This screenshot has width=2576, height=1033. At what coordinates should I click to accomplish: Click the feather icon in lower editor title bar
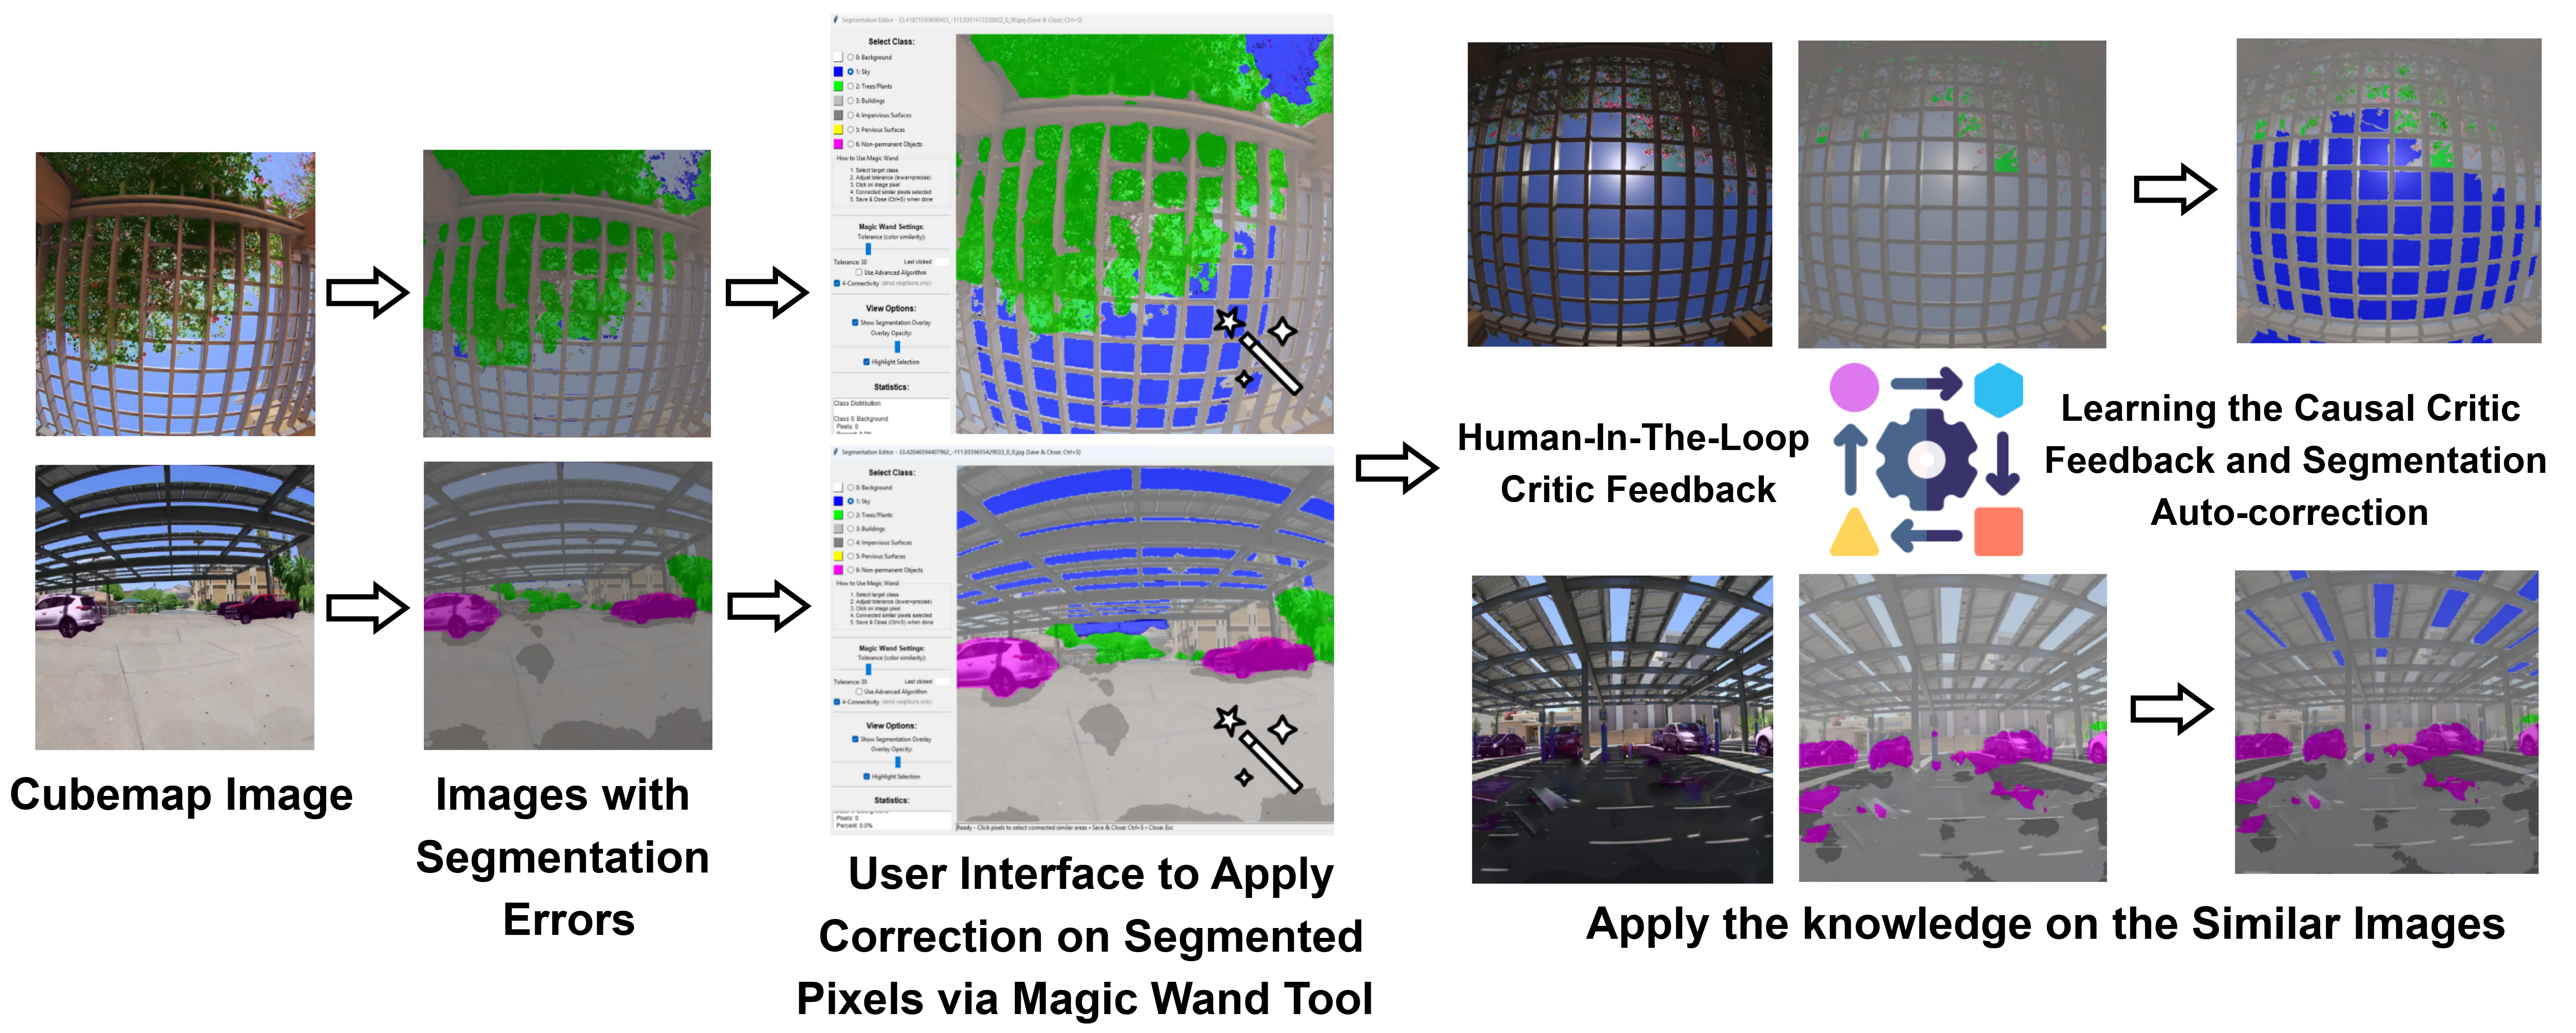[x=836, y=452]
